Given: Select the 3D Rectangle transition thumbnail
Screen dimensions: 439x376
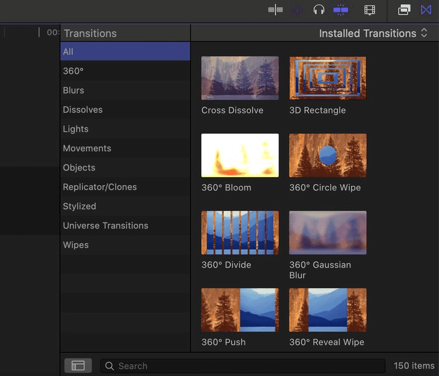Looking at the screenshot, I should (x=327, y=78).
